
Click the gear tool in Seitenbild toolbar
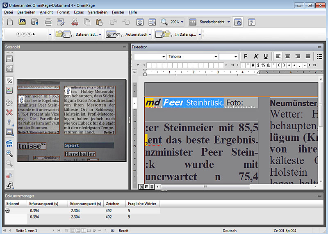tap(9, 103)
